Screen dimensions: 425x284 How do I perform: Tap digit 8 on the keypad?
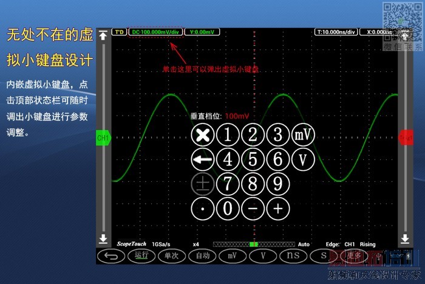(x=253, y=184)
